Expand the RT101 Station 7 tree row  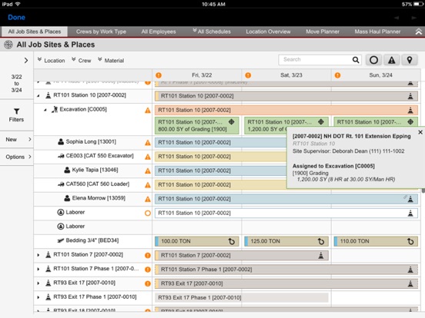click(38, 255)
